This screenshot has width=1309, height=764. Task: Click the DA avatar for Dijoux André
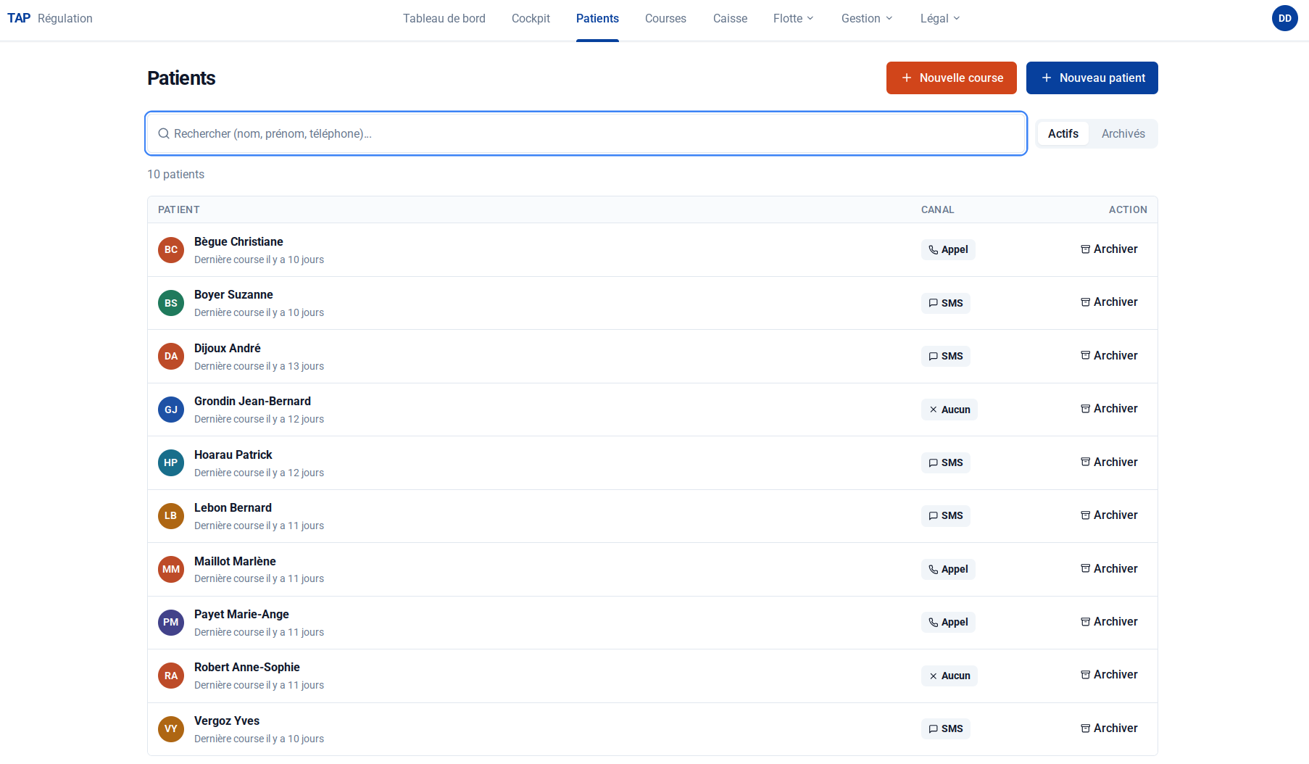[171, 356]
